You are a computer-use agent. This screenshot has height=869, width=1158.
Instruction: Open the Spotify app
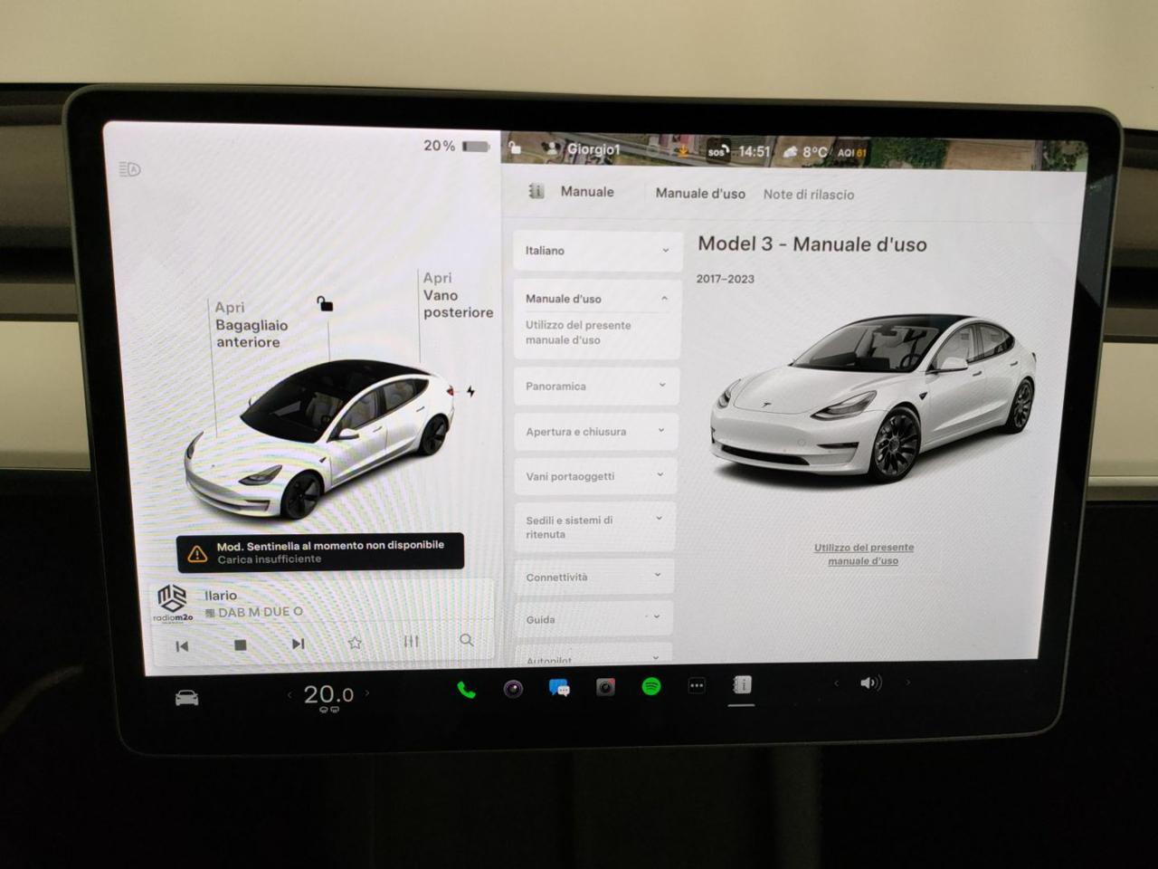650,687
